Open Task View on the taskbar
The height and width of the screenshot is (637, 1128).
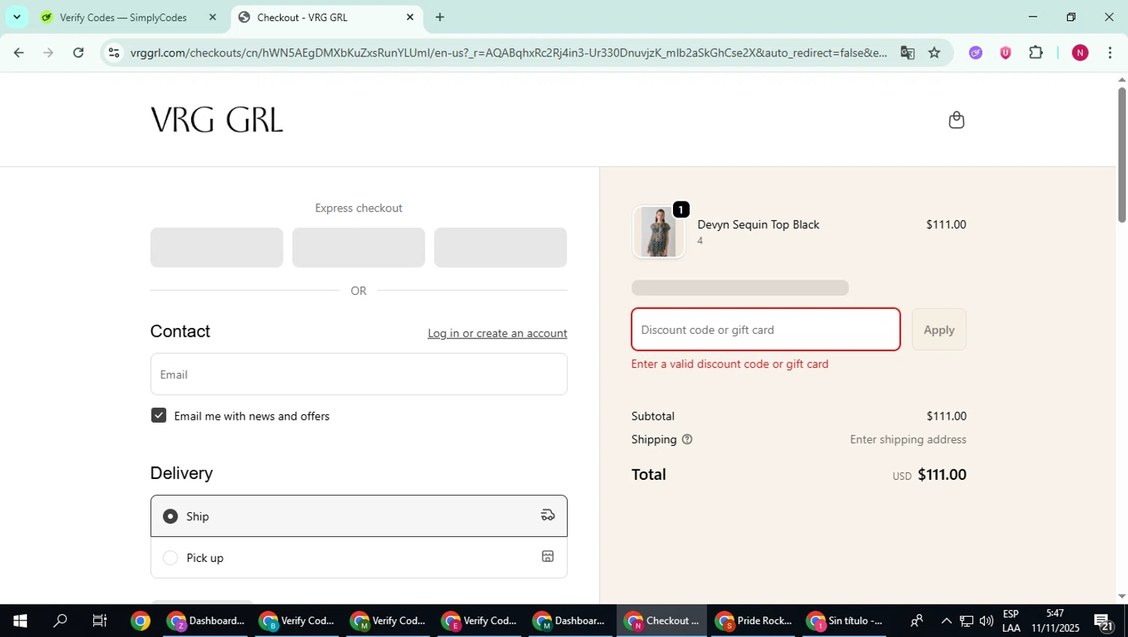99,621
